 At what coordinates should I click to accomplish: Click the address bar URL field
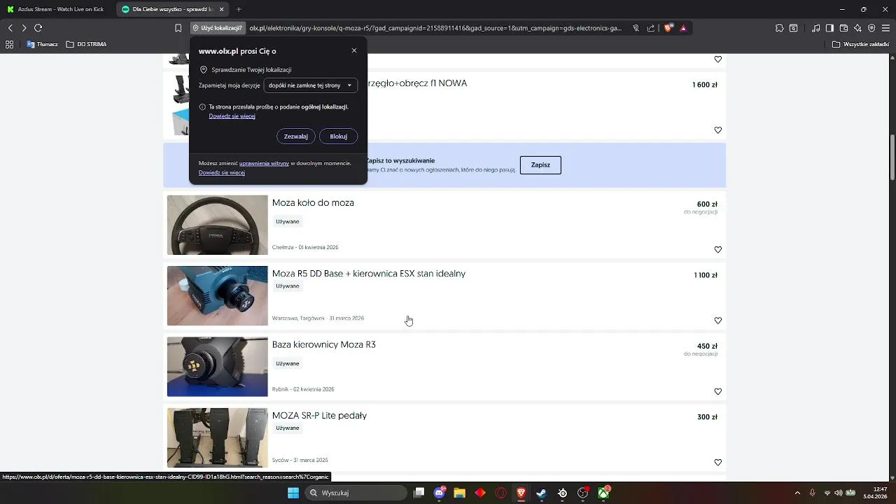[435, 28]
